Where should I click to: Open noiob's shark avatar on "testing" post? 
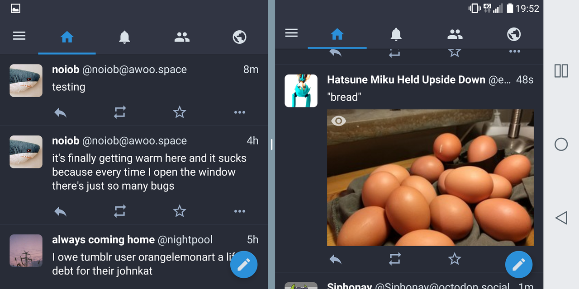point(26,80)
